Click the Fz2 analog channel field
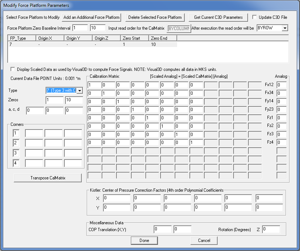Viewport: 300px width, 251px height. [x=282, y=126]
